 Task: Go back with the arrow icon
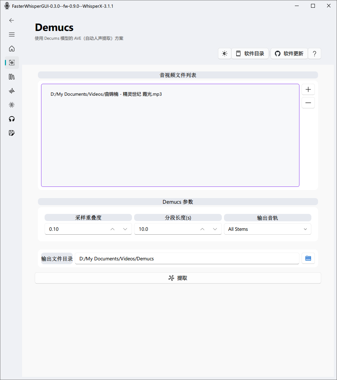[x=12, y=20]
